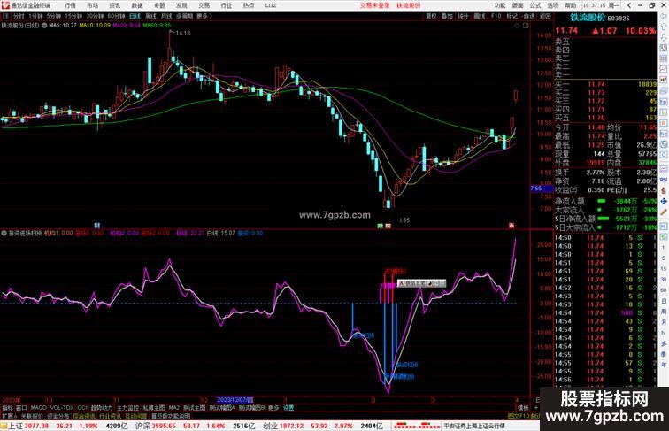Open the 交易 menu
Screen dimensions: 669x431
204,5
